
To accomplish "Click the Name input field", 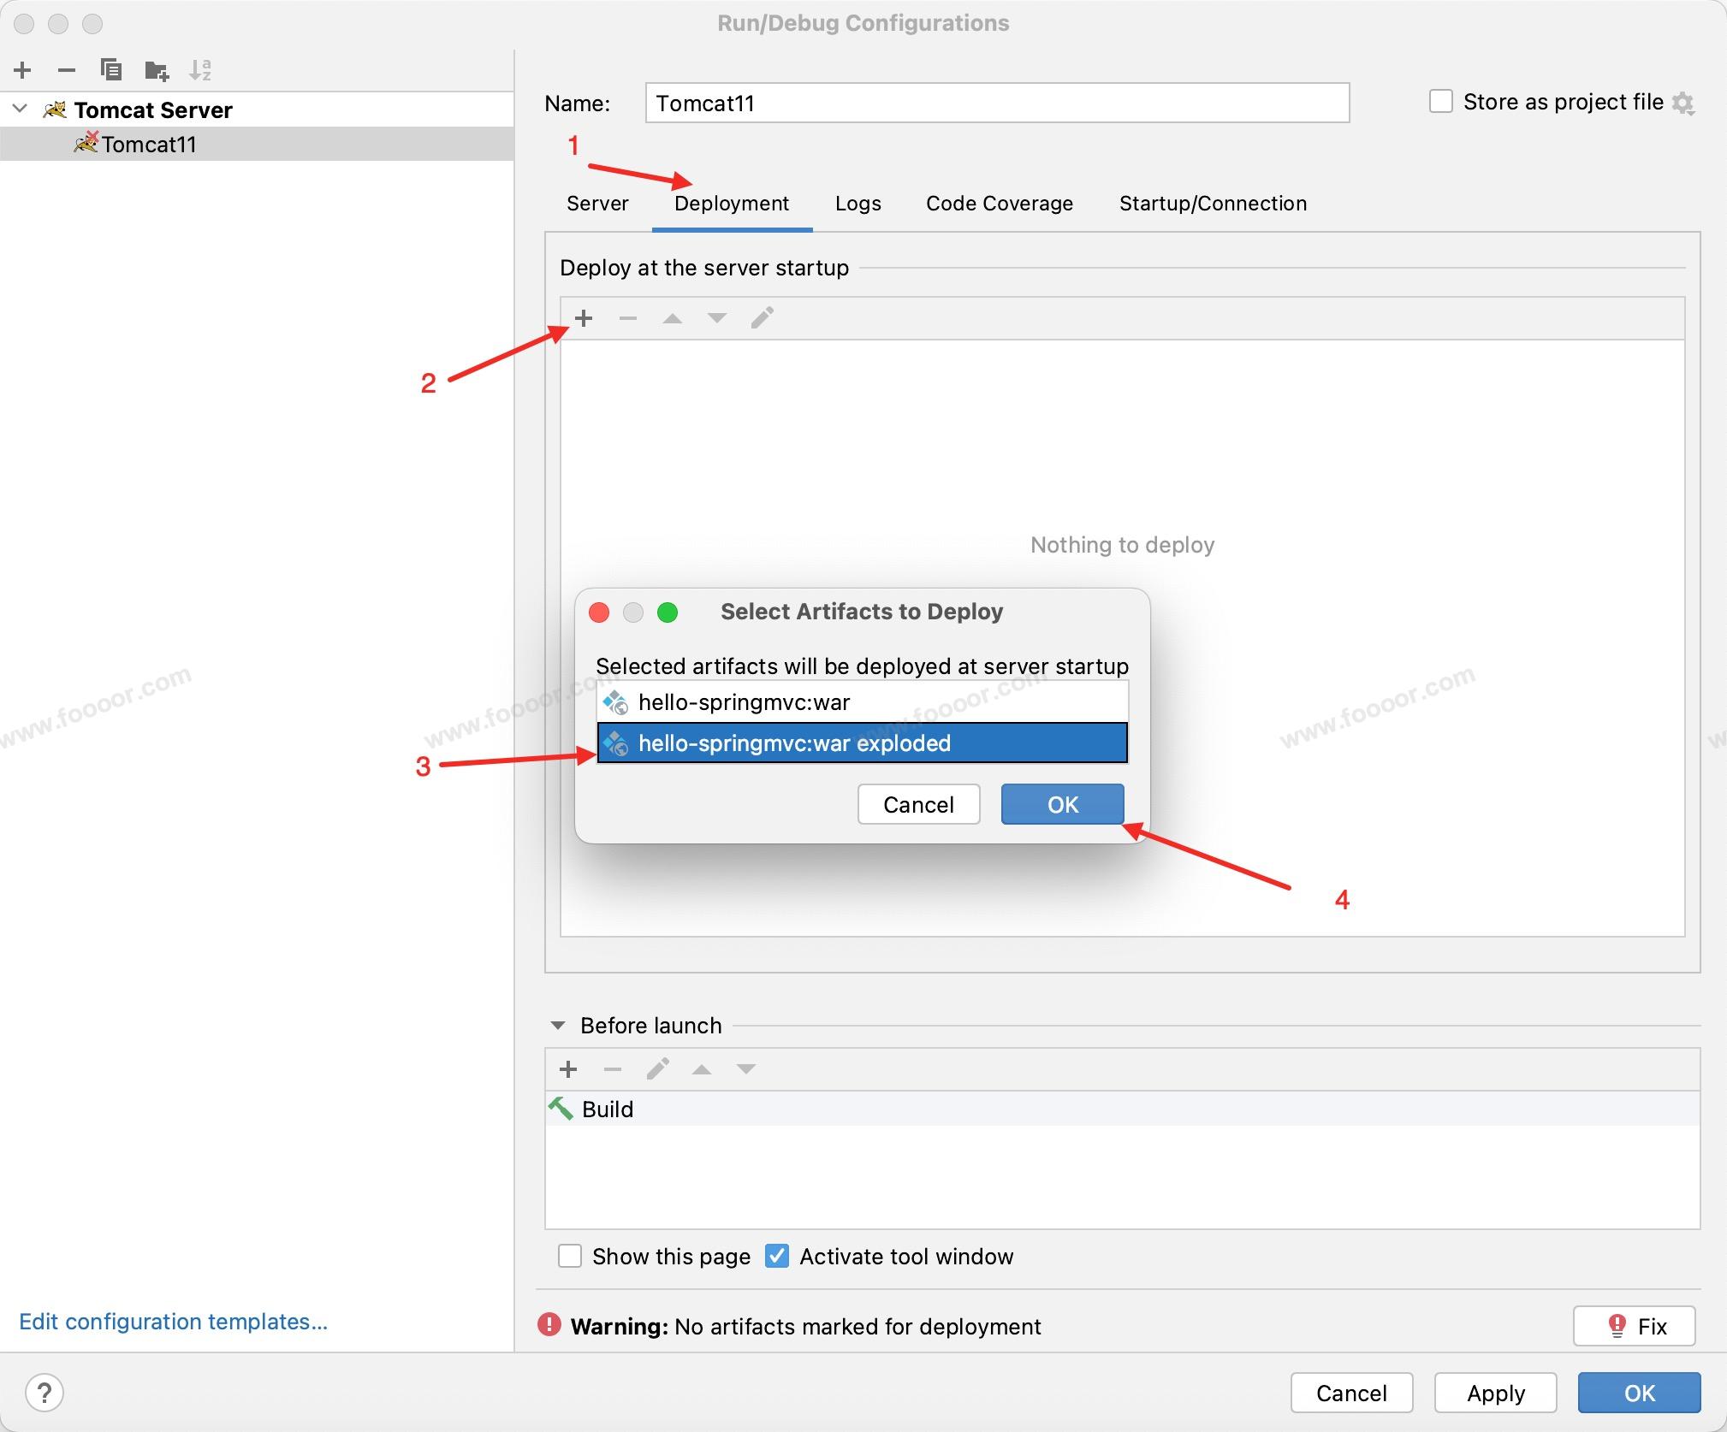I will 997,104.
